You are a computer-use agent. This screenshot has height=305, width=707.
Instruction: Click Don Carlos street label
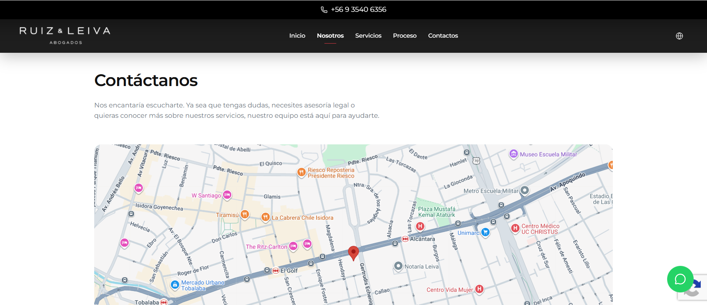[225, 237]
